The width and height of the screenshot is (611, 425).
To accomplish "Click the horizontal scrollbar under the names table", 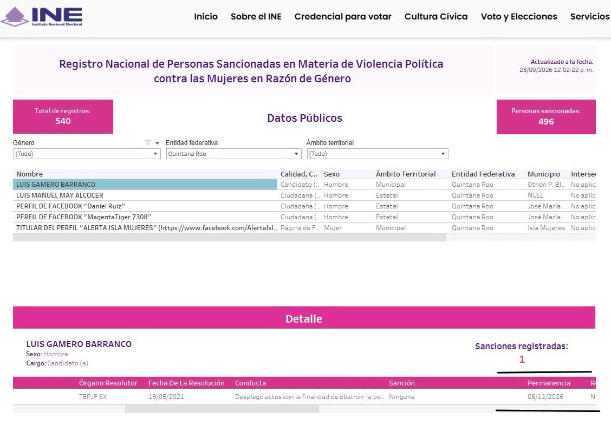I will 230,237.
